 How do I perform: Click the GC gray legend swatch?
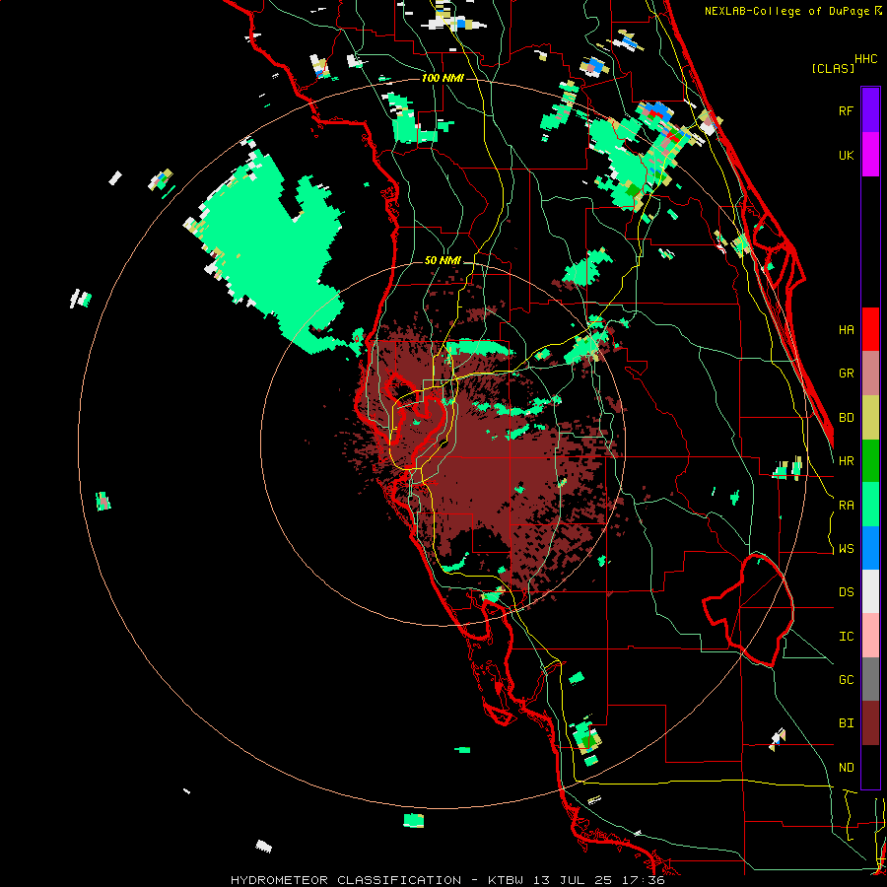click(870, 679)
